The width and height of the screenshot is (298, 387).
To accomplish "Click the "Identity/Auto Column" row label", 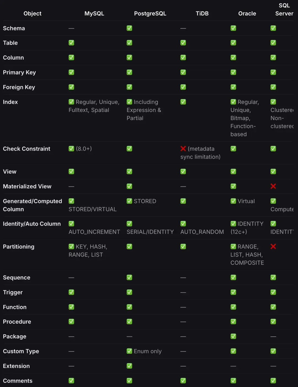I will point(32,224).
